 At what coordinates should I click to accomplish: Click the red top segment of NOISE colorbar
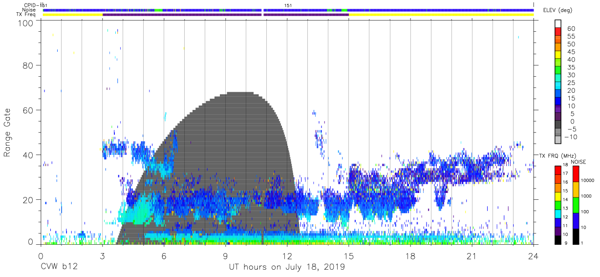click(576, 173)
